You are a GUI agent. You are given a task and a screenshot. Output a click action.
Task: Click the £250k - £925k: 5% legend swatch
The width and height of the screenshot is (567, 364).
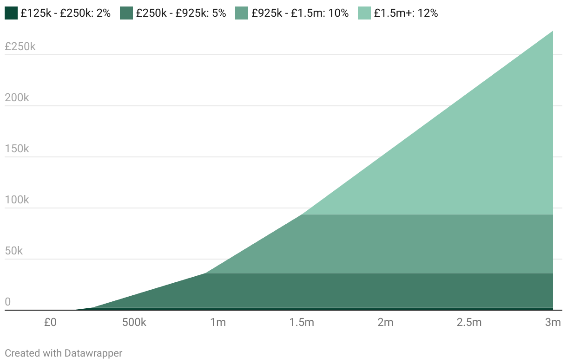[x=126, y=13]
